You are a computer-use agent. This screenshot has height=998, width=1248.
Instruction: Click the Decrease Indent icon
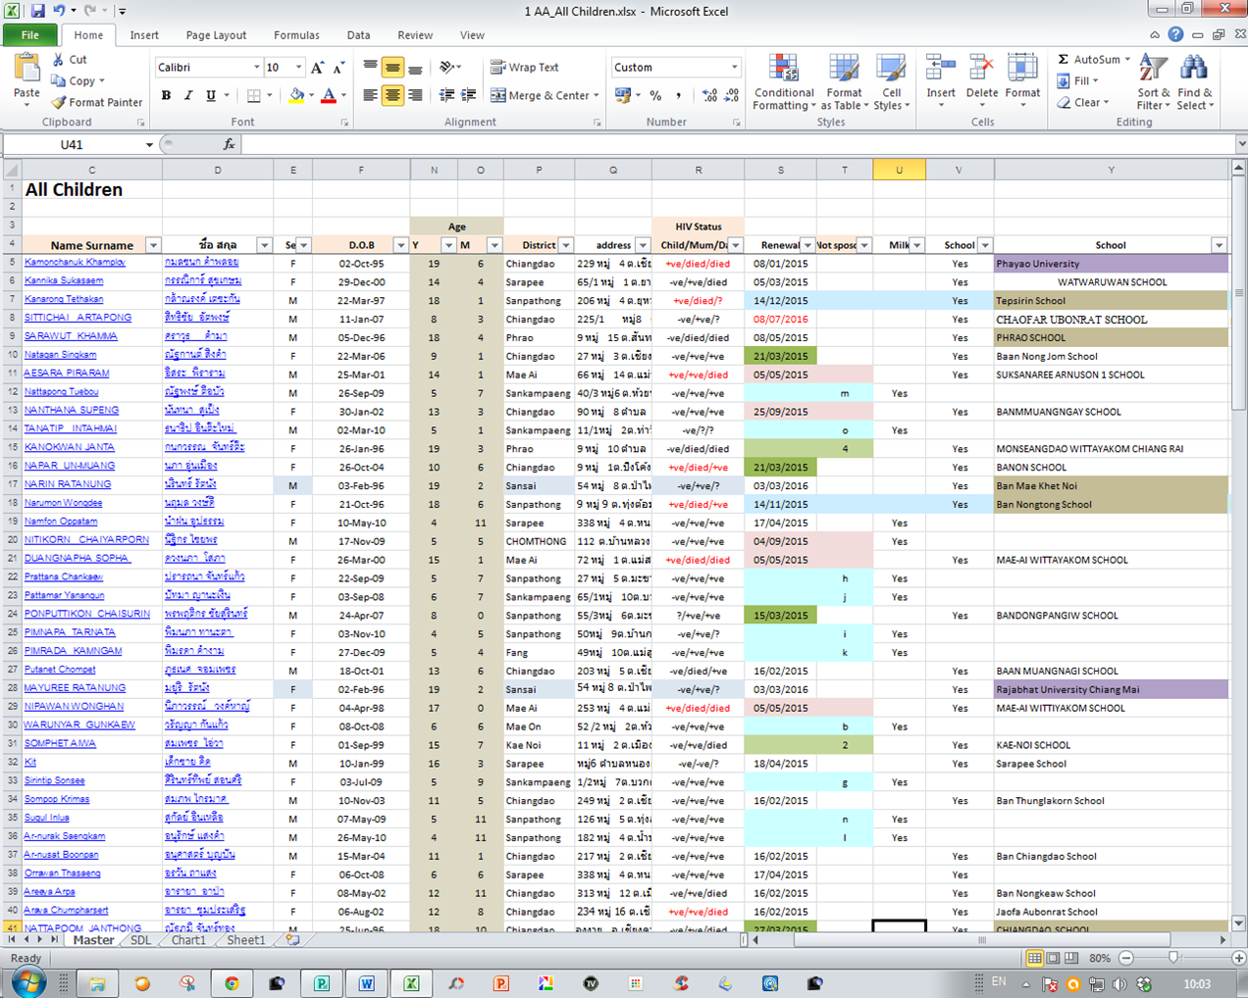[x=447, y=96]
